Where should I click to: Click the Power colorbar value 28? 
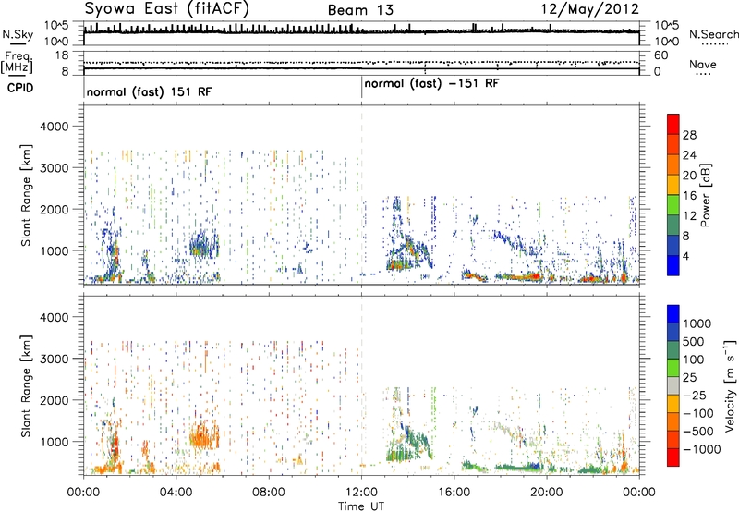coord(689,135)
